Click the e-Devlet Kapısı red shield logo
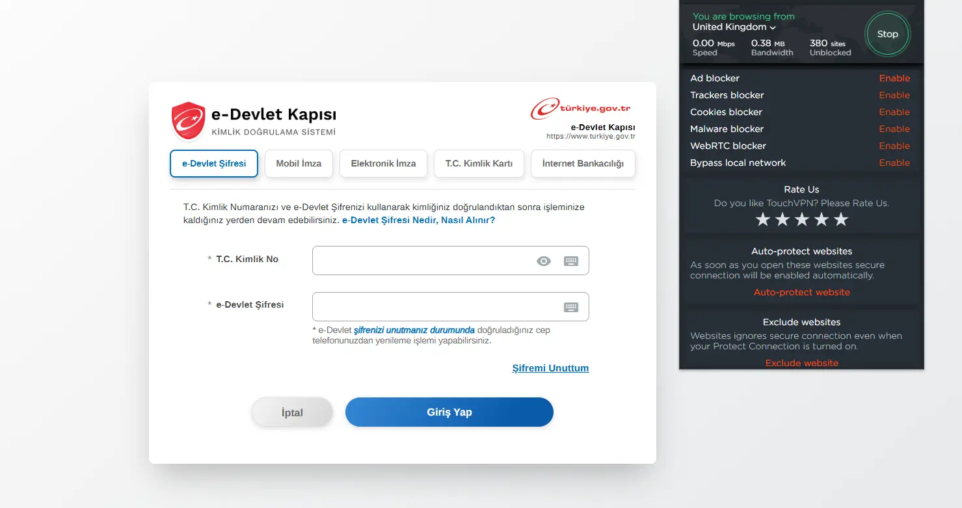Viewport: 962px width, 508px height. (189, 121)
